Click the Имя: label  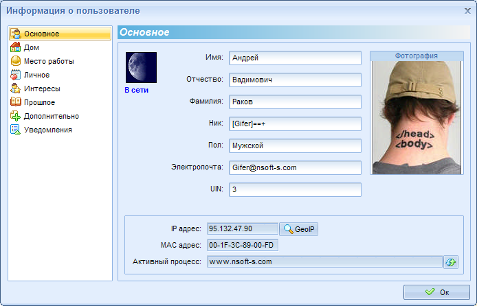click(214, 57)
